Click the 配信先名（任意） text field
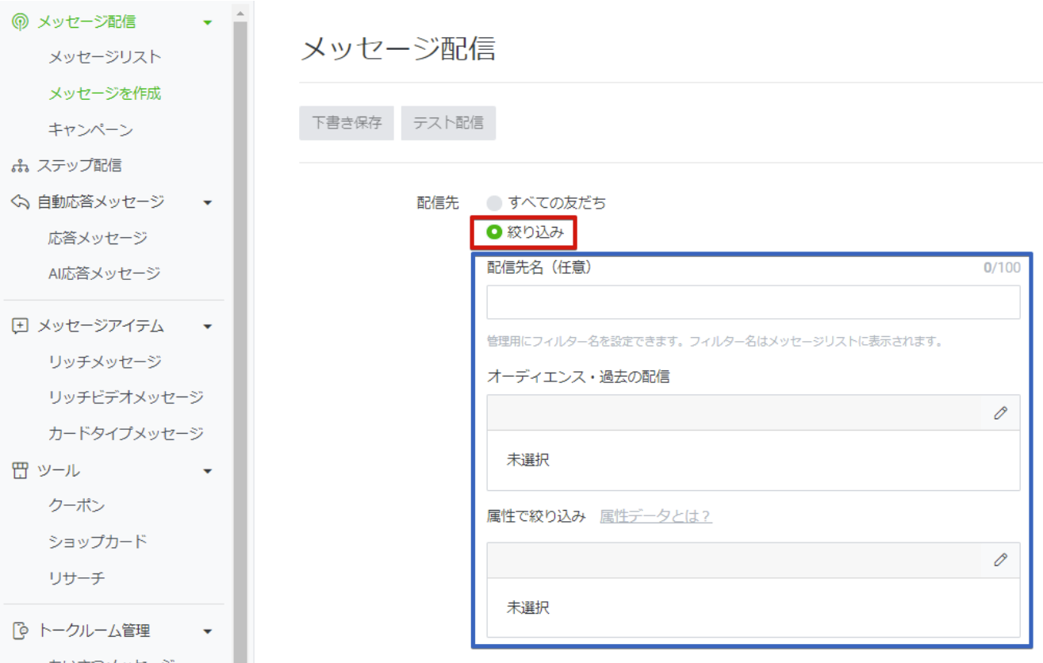1043x663 pixels. click(753, 302)
